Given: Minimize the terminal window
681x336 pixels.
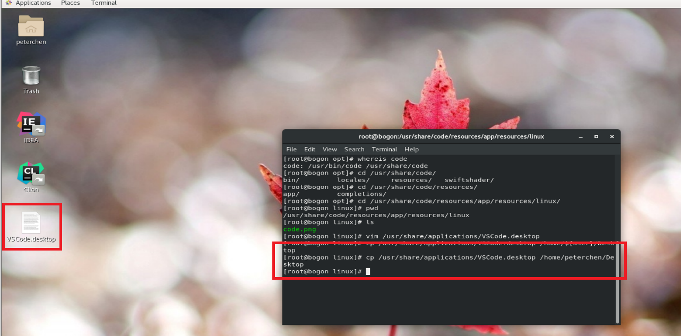Looking at the screenshot, I should (581, 136).
